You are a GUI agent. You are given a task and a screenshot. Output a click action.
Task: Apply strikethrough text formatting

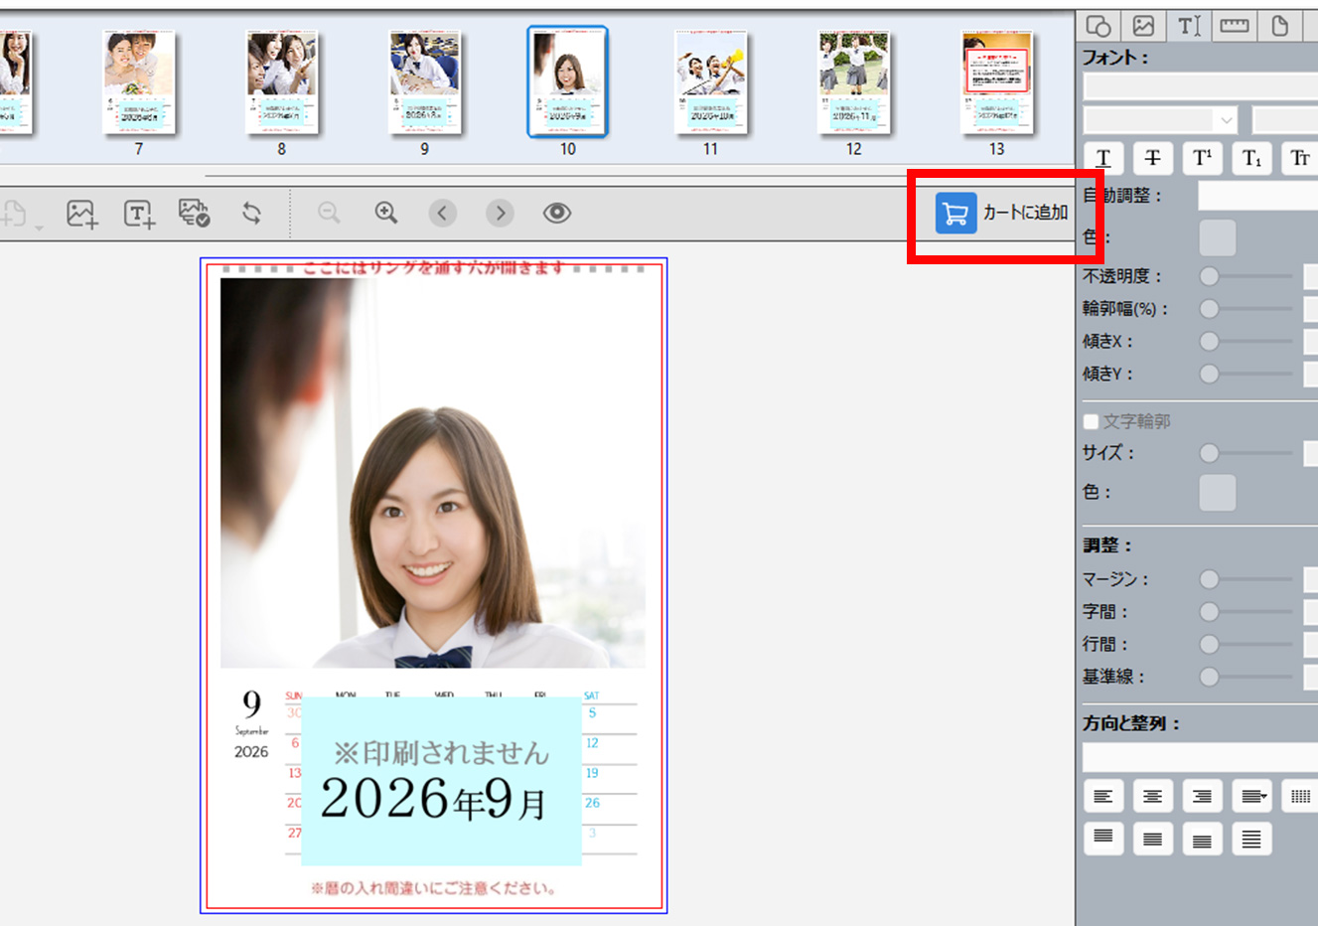[x=1152, y=159]
